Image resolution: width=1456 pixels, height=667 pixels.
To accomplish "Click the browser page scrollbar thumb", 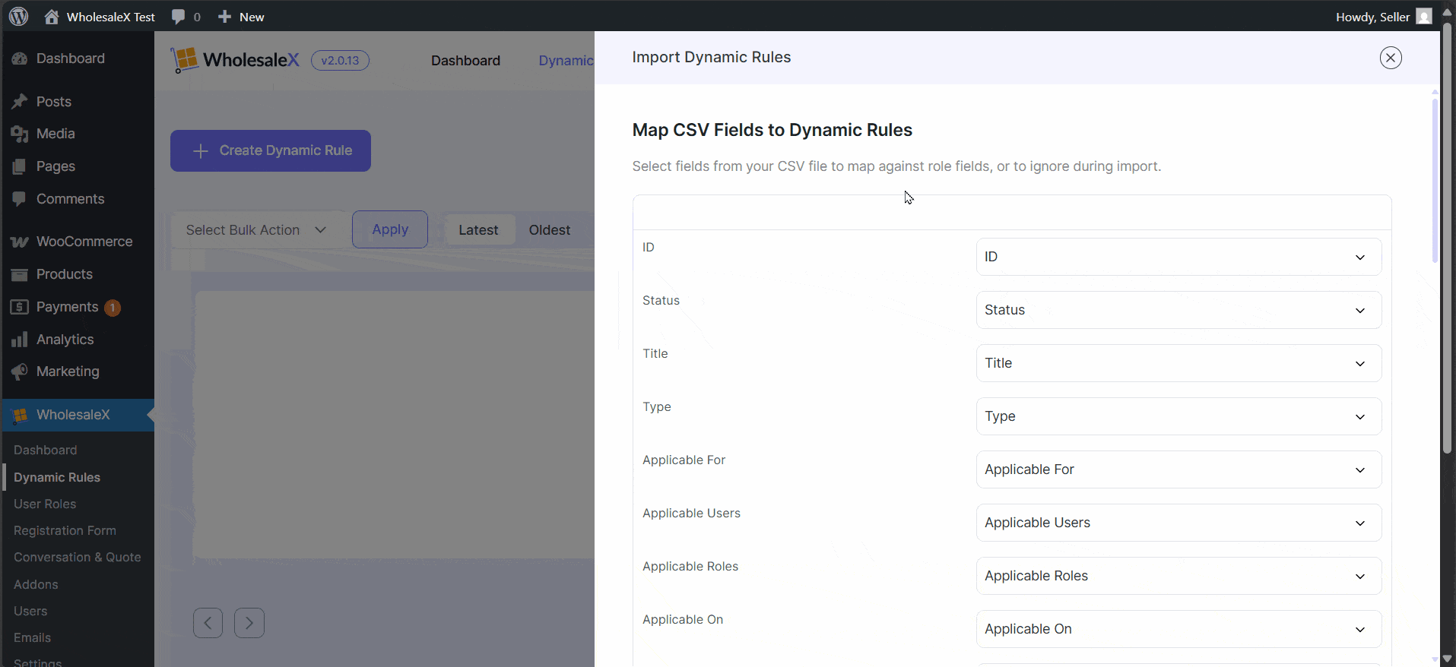I will tap(1448, 239).
